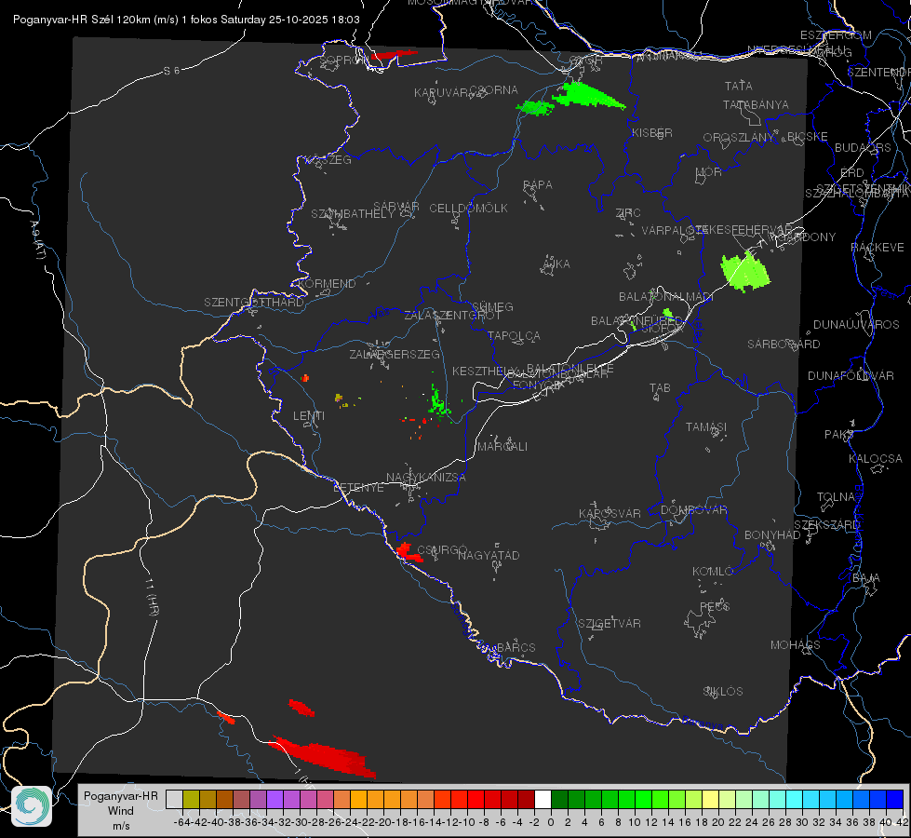The width and height of the screenshot is (911, 838).
Task: Click the KISBÉR town label
Action: [x=652, y=132]
